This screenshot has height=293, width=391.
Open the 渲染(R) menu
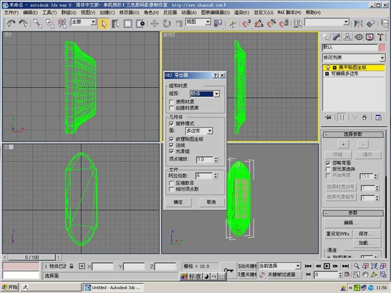coord(241,12)
